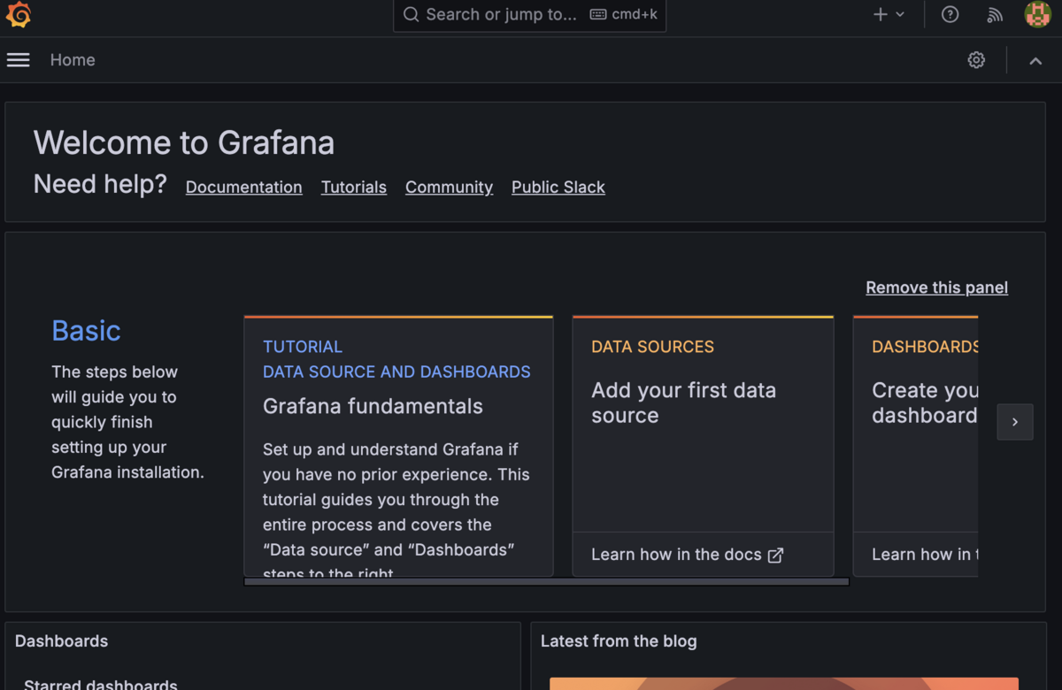Open the help question mark icon

(x=950, y=14)
